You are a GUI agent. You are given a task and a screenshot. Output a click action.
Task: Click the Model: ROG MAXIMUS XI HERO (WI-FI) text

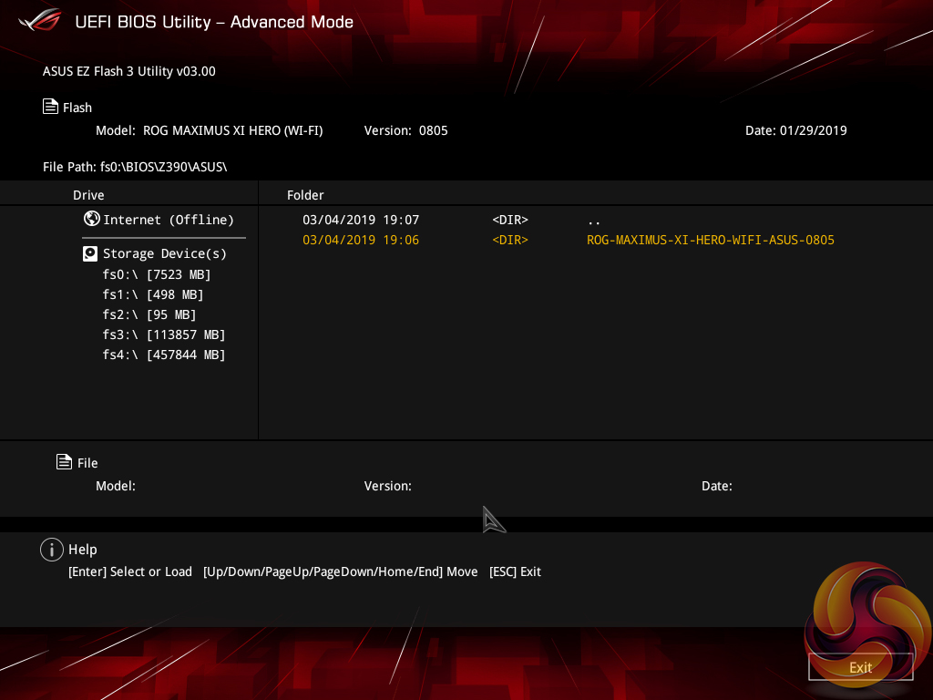coord(210,130)
